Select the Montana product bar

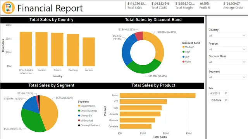click(x=137, y=120)
